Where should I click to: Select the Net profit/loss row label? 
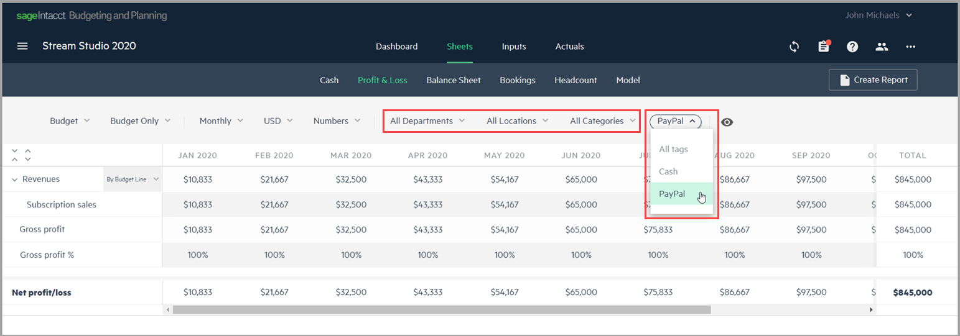pos(42,293)
